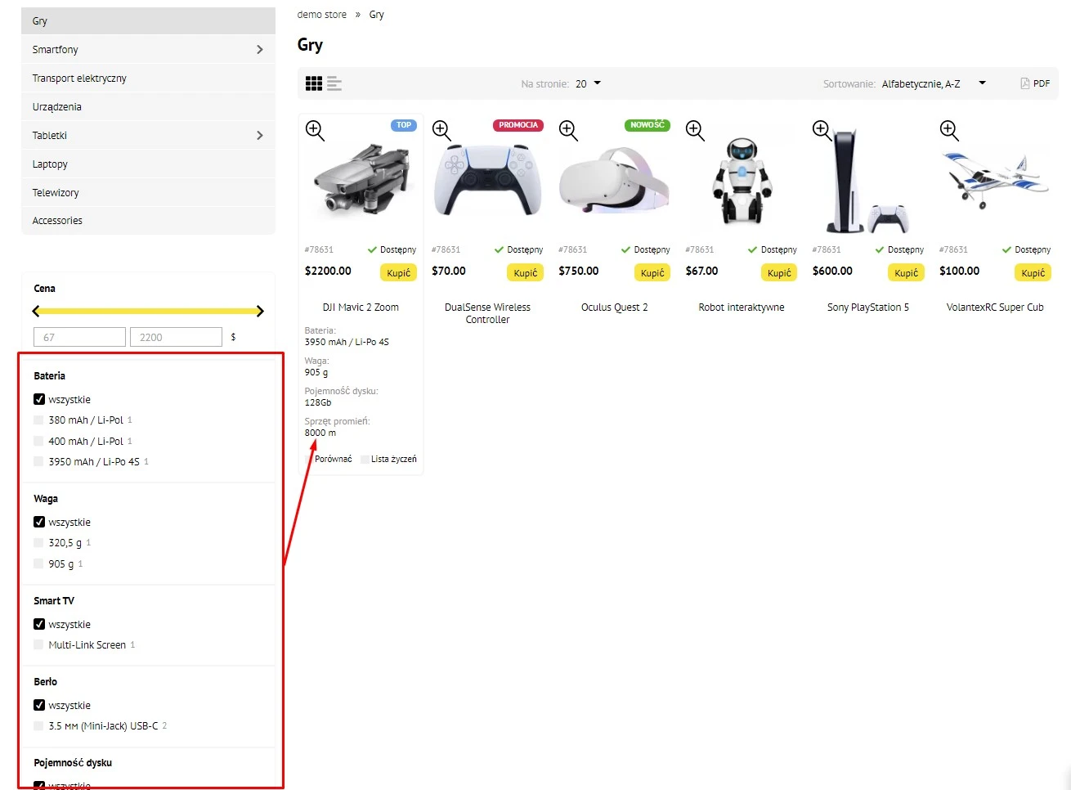Open zoom preview for DualSense controller

pyautogui.click(x=441, y=130)
